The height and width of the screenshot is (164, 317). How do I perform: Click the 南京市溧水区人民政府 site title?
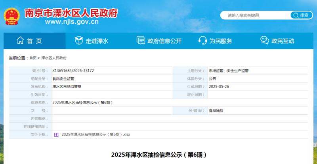[x=71, y=13]
